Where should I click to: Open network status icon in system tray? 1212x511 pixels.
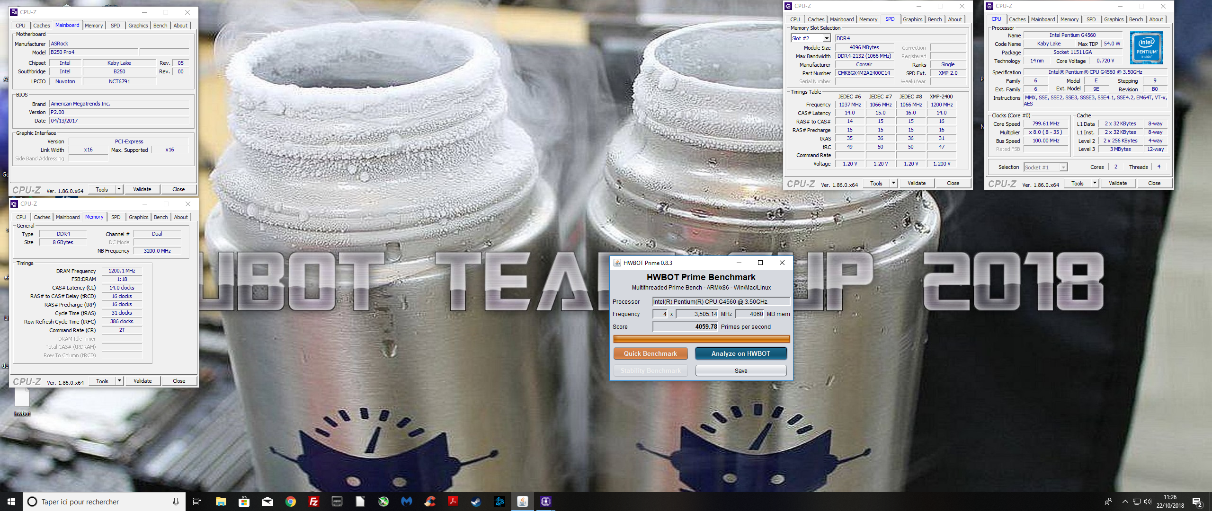tap(1136, 502)
